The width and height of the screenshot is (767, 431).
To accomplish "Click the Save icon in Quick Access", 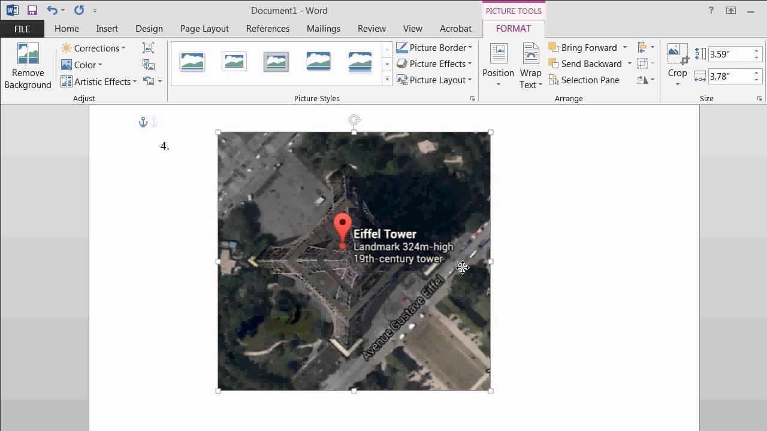I will tap(32, 10).
